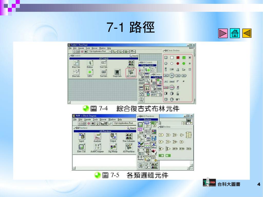Click Run Continuously in Front Panel toolbar
The height and width of the screenshot is (197, 263).
[78, 52]
